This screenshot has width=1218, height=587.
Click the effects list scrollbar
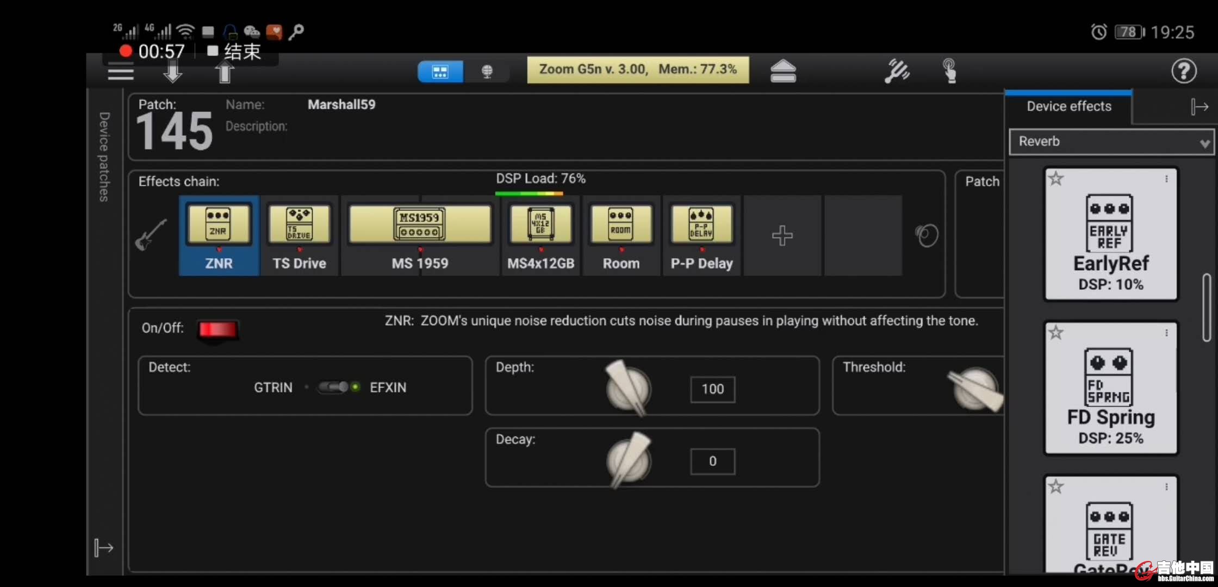pyautogui.click(x=1207, y=308)
